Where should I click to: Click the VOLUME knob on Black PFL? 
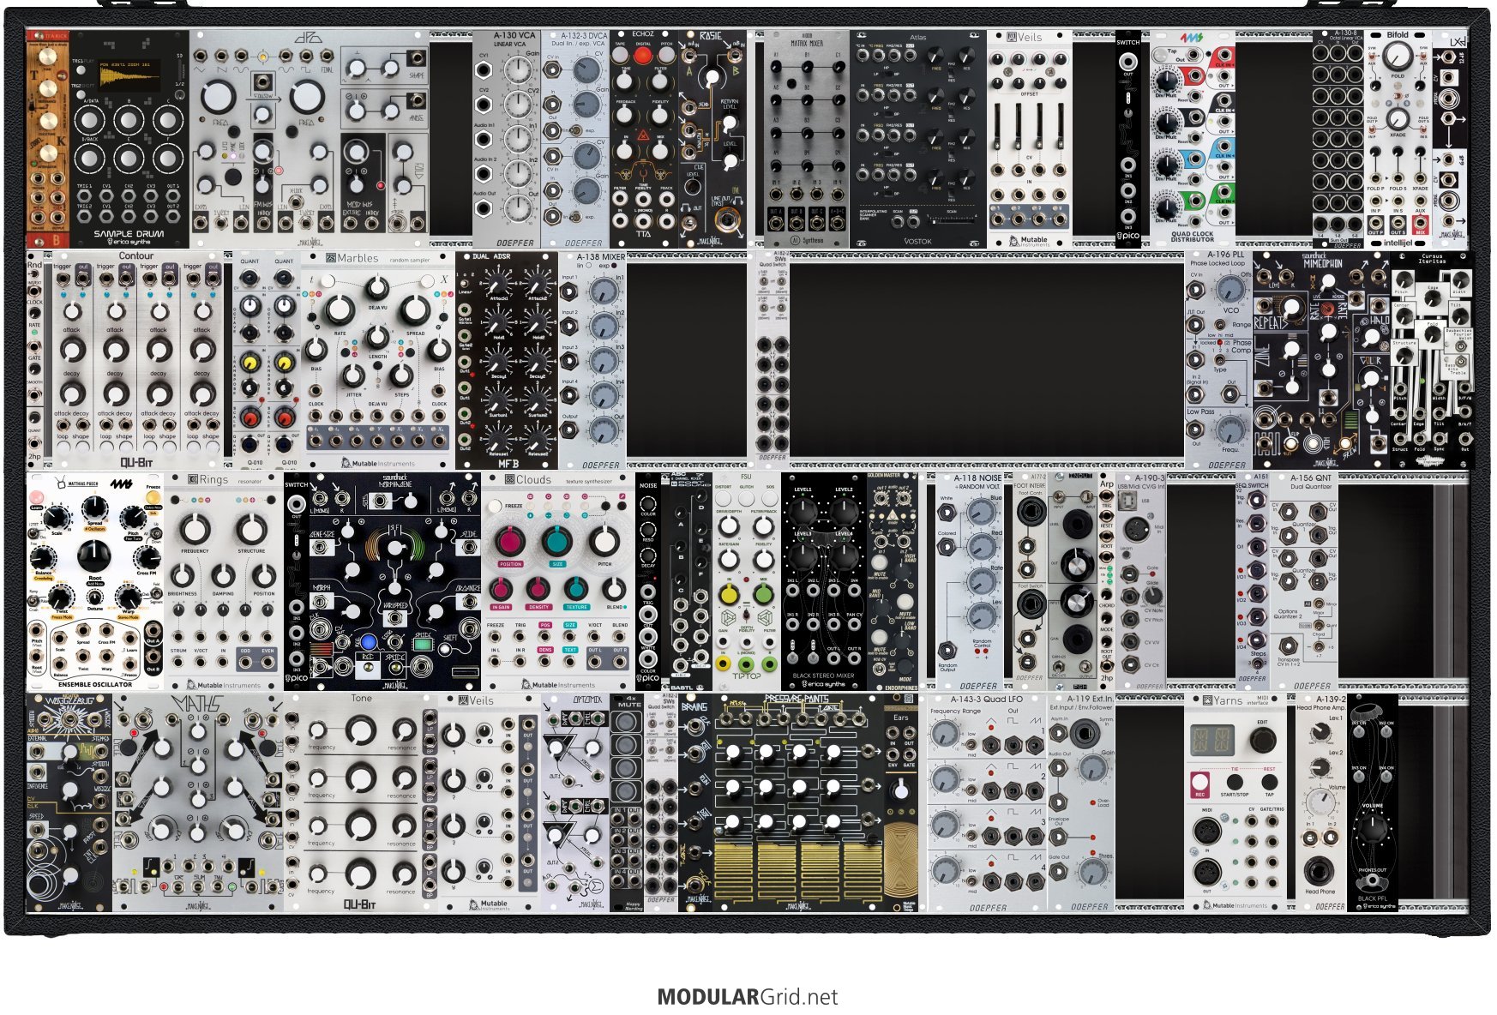click(1373, 830)
